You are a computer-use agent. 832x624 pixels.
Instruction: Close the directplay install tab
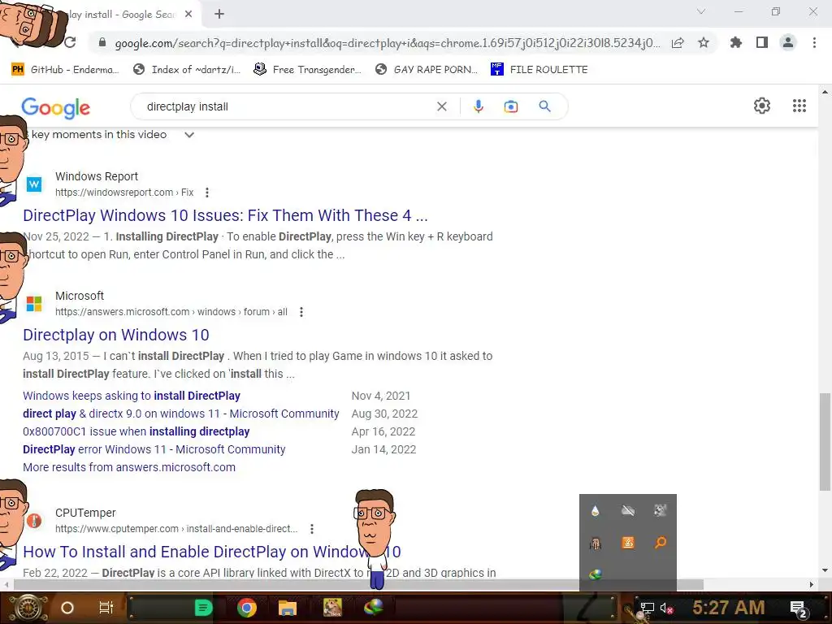(188, 15)
